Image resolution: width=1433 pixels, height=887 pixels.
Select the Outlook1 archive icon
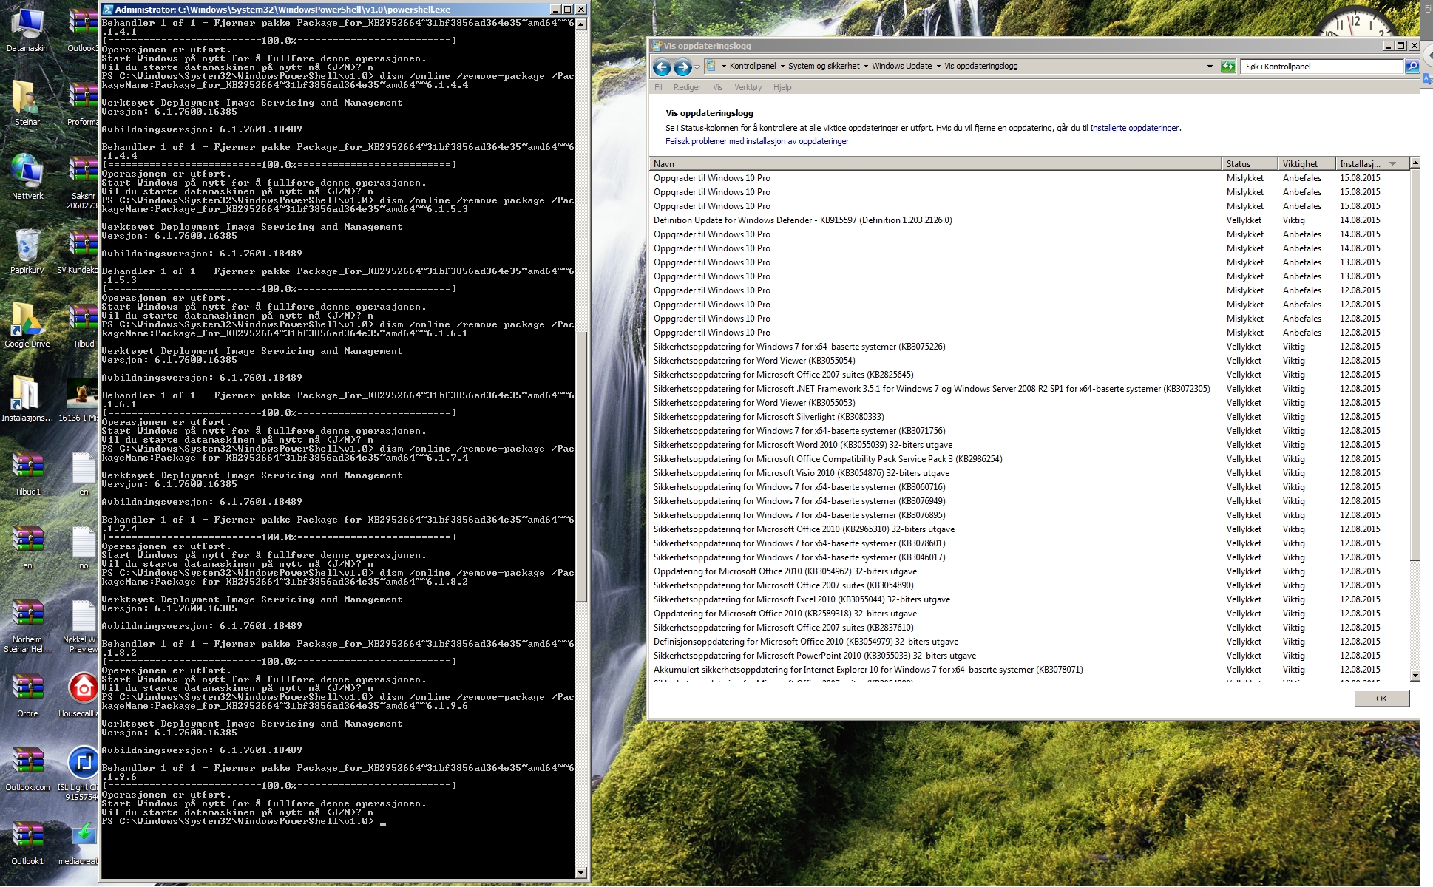point(27,843)
